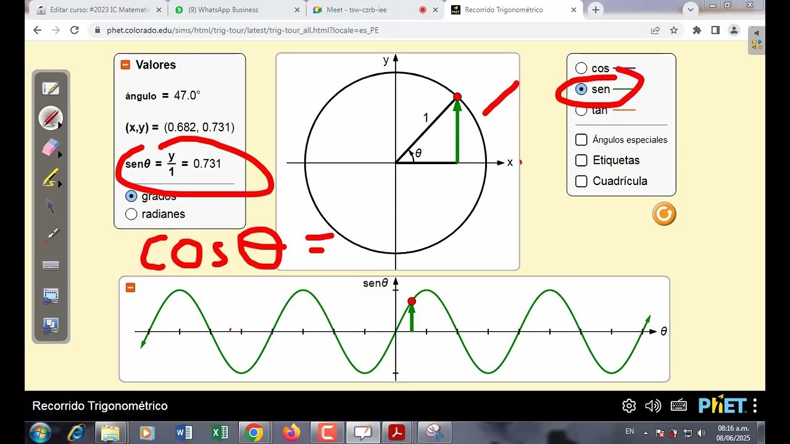Bookmark this page with star
The height and width of the screenshot is (444, 790).
click(x=674, y=30)
